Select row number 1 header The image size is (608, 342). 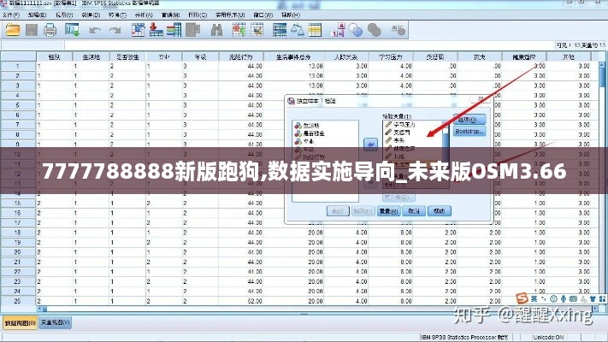coord(18,66)
